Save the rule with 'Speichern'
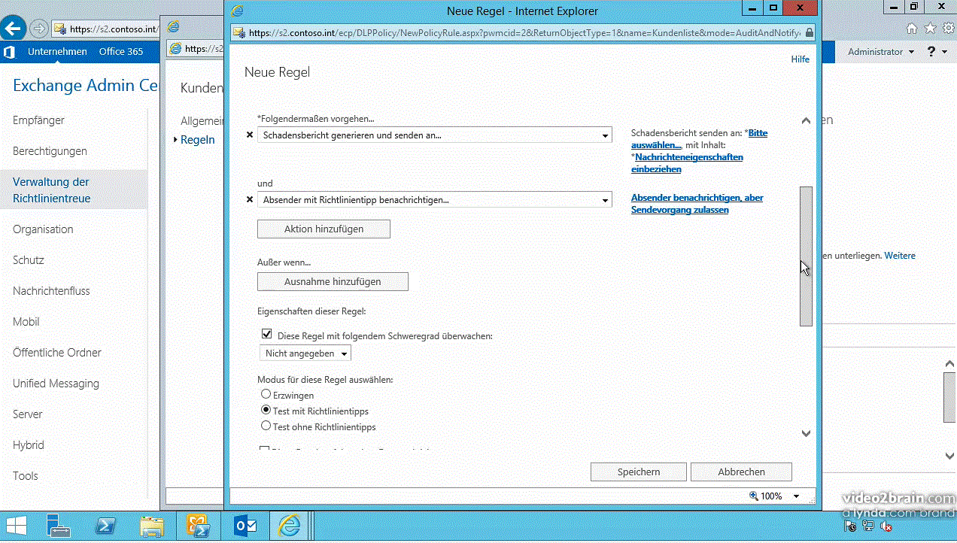 (x=639, y=472)
